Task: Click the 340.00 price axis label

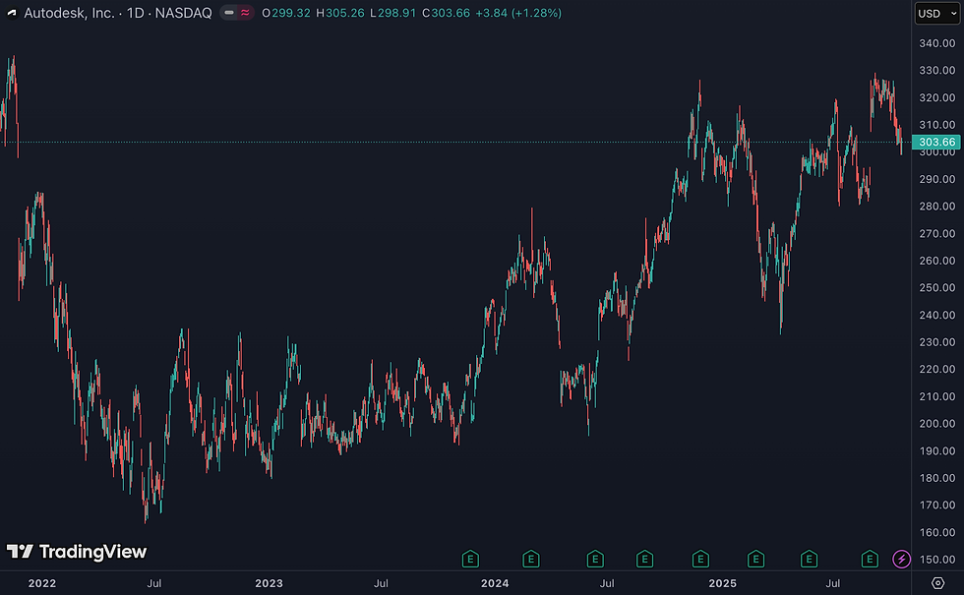Action: point(936,43)
